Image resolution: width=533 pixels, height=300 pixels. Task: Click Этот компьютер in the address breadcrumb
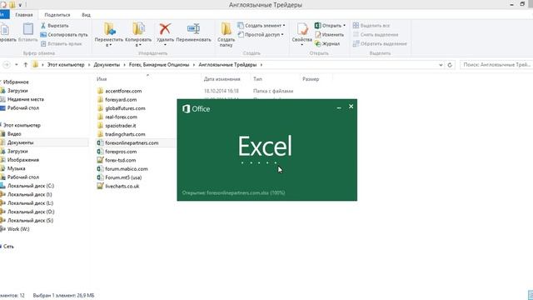(x=66, y=65)
